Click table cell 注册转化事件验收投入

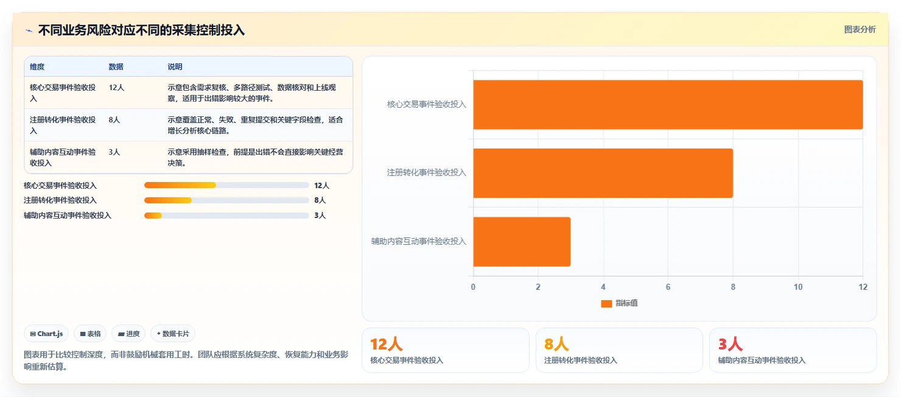[x=63, y=125]
